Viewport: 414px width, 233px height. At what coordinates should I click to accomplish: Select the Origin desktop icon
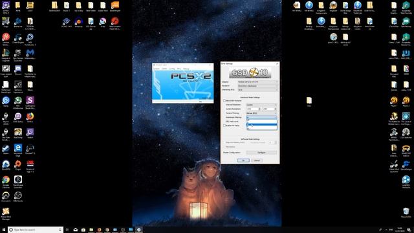(x=18, y=166)
